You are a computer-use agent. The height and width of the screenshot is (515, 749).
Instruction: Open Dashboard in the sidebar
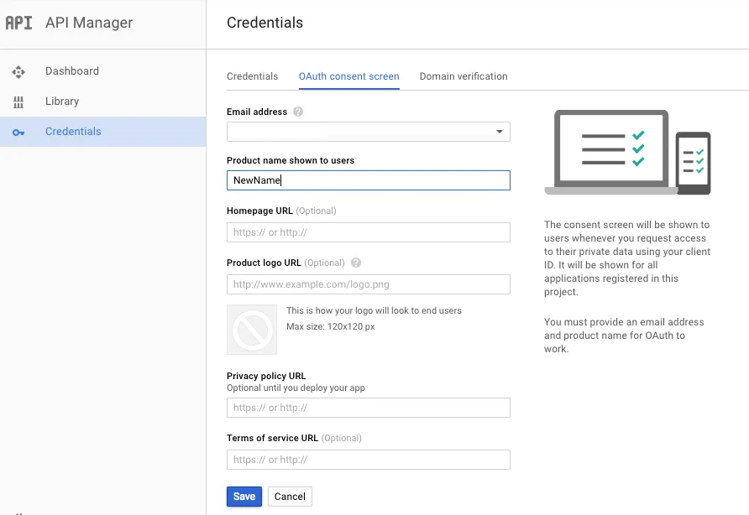coord(72,71)
